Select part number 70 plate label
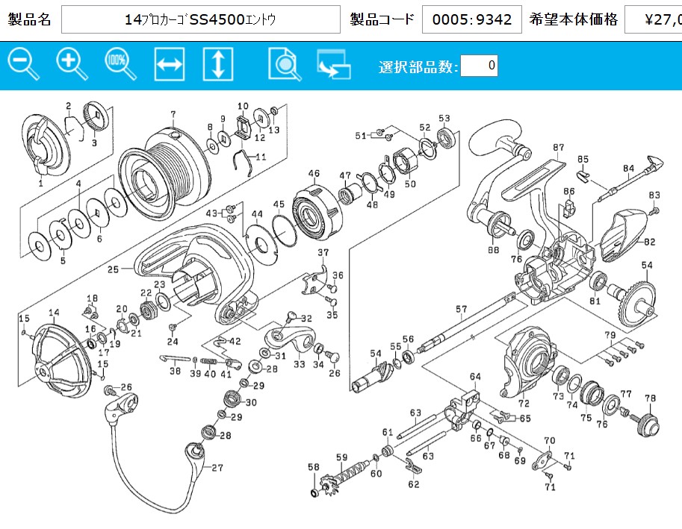The image size is (682, 529). coord(549,440)
